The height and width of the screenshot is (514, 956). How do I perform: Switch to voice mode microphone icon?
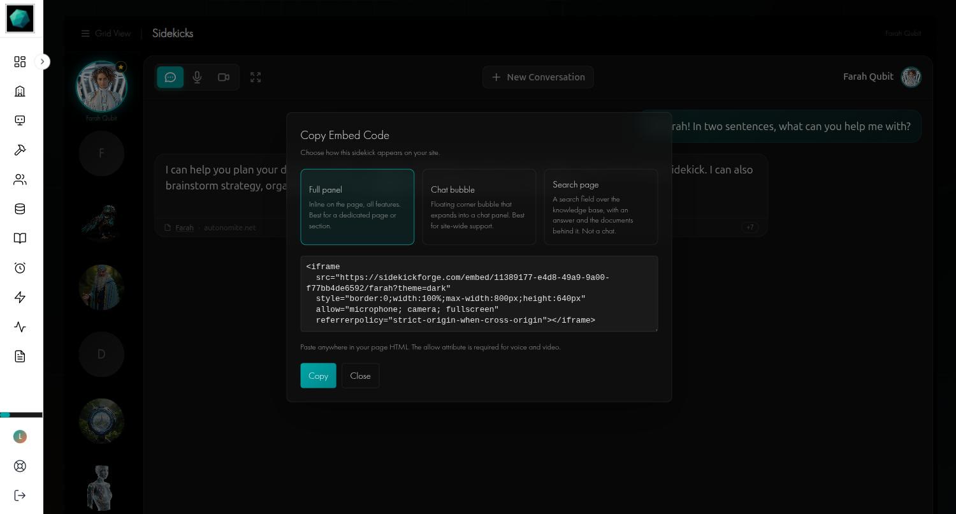point(197,77)
